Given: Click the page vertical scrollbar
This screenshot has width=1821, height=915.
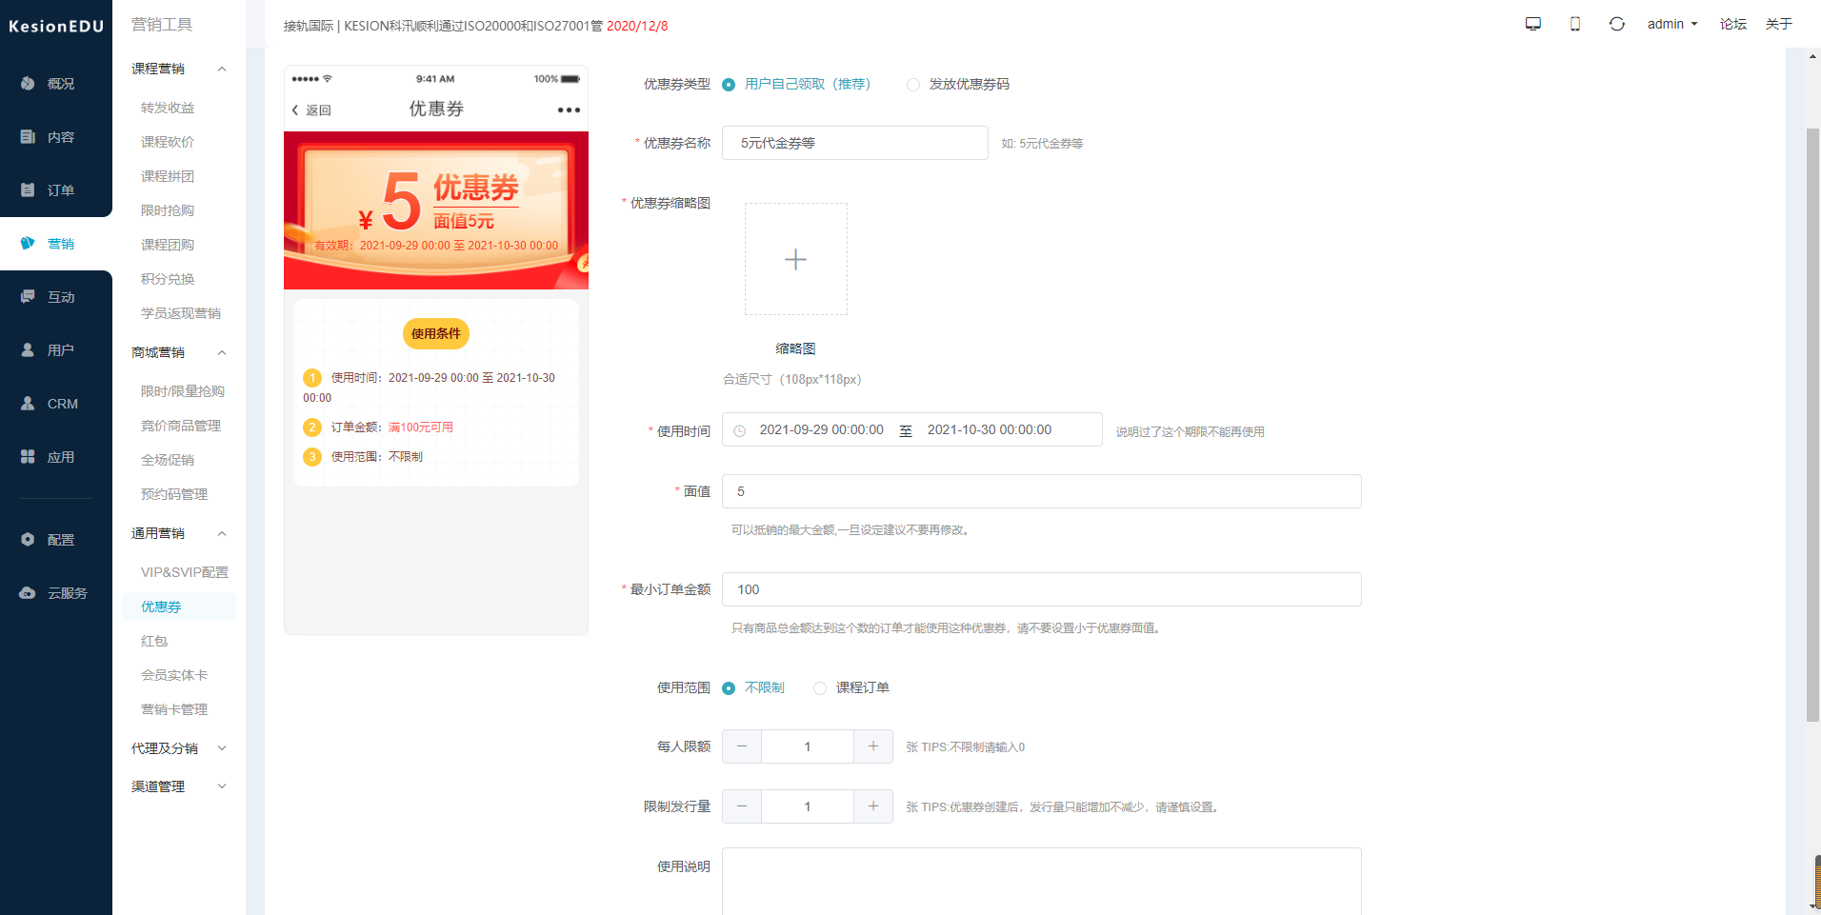Looking at the screenshot, I should [x=1812, y=424].
